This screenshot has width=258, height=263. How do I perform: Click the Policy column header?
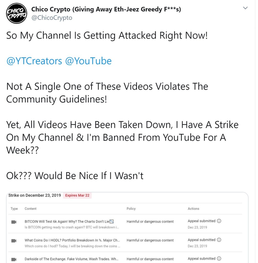(x=131, y=209)
